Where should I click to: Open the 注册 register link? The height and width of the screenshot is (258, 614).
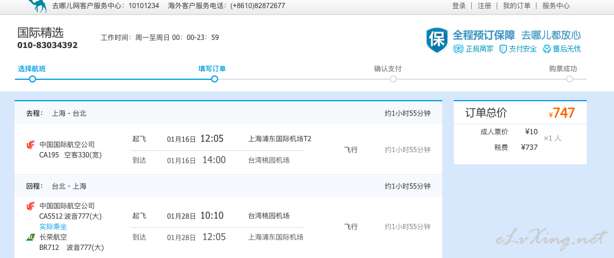pyautogui.click(x=484, y=5)
